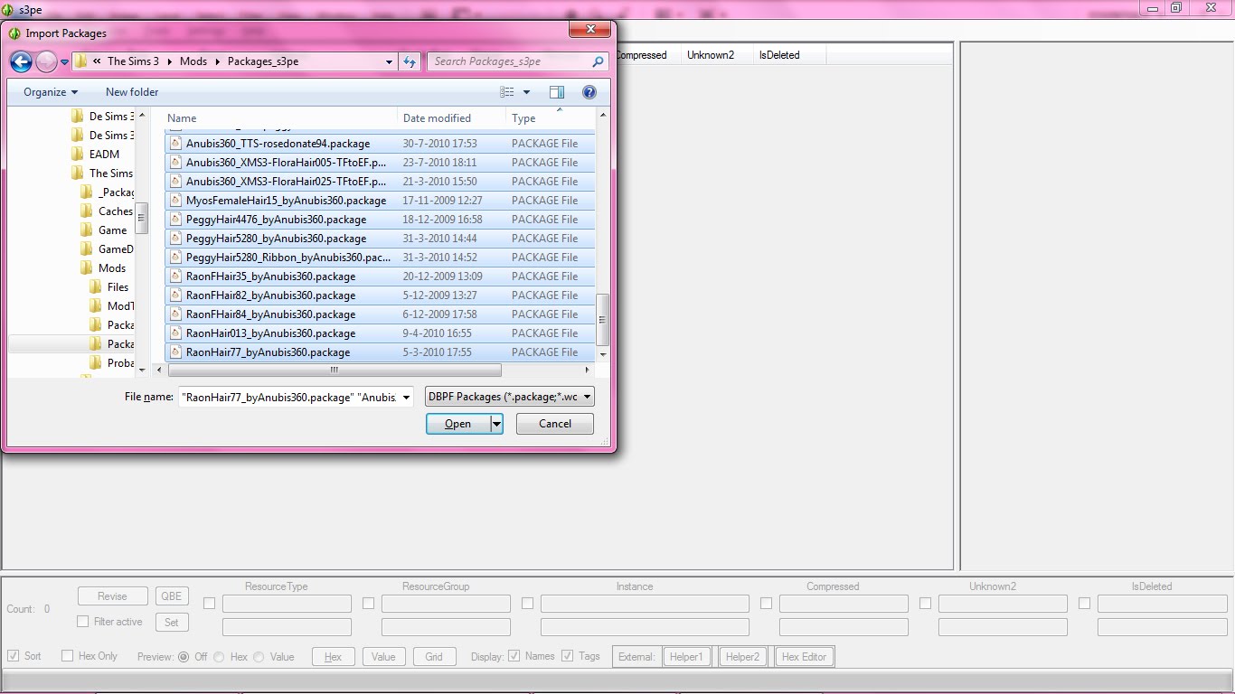Image resolution: width=1235 pixels, height=694 pixels.
Task: Click the refresh address bar icon
Action: click(410, 61)
